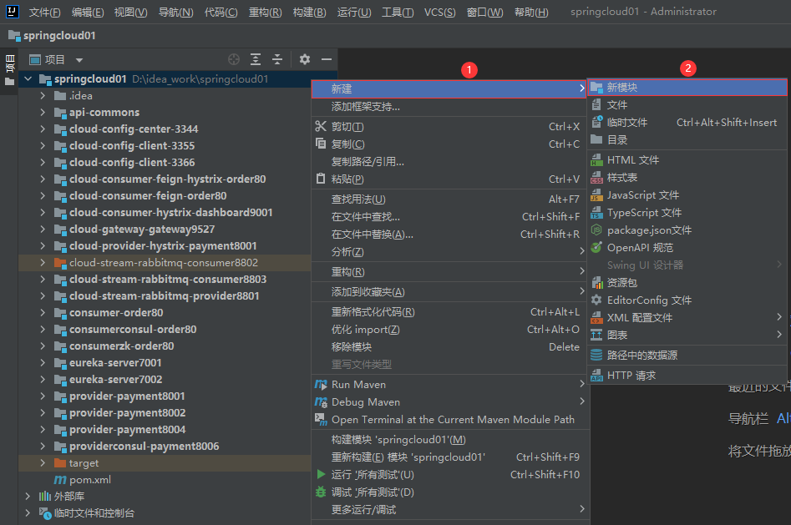This screenshot has width=791, height=525.
Task: Click the locate/select opened file target icon
Action: coord(234,59)
